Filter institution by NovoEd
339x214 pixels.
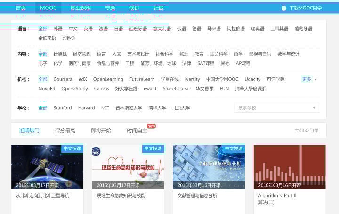click(47, 89)
